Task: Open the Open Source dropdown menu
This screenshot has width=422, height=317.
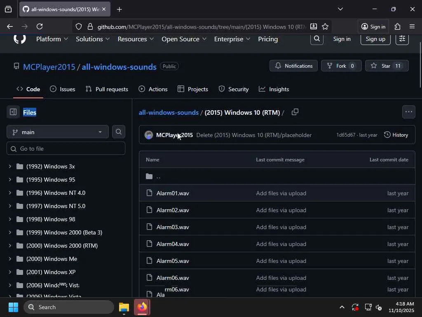Action: pyautogui.click(x=184, y=39)
